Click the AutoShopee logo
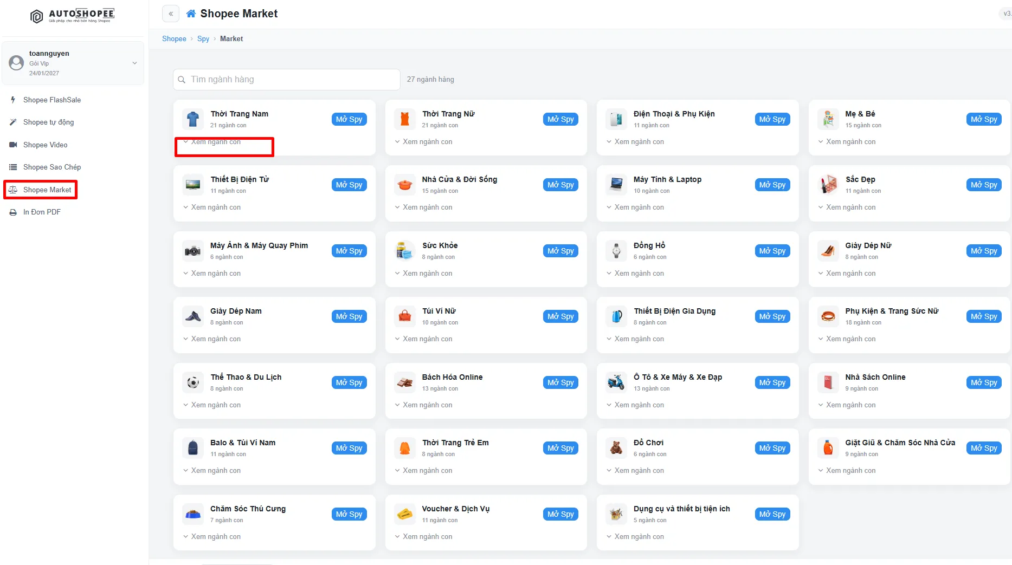1012x565 pixels. tap(72, 16)
